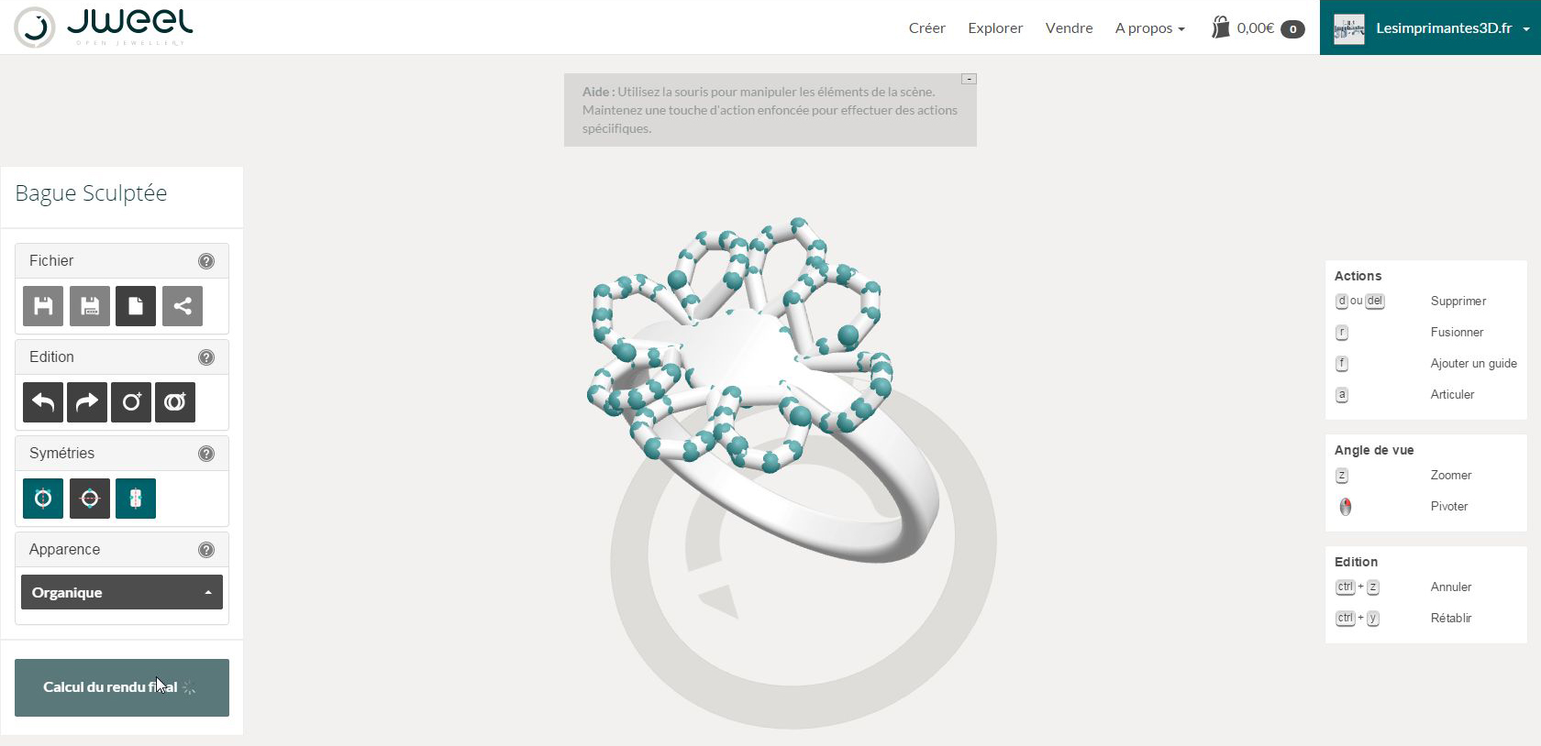This screenshot has height=746, width=1541.
Task: Undo last action with back arrow icon
Action: [x=43, y=402]
